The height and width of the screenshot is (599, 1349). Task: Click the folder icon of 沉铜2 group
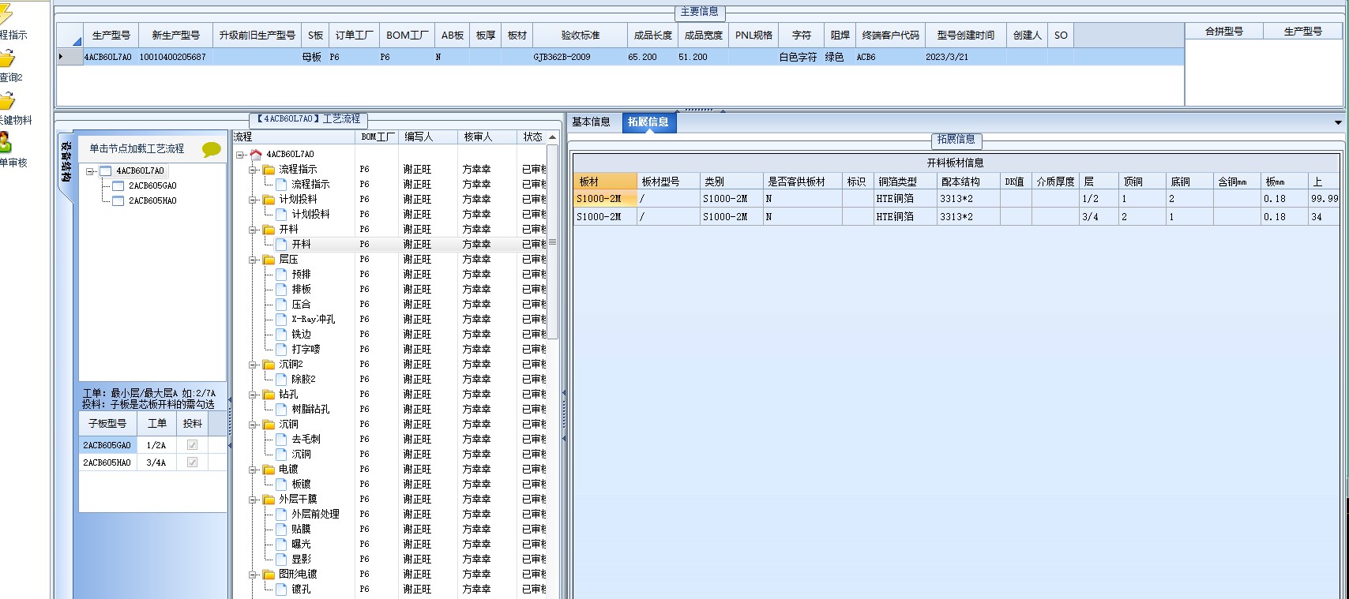click(269, 365)
